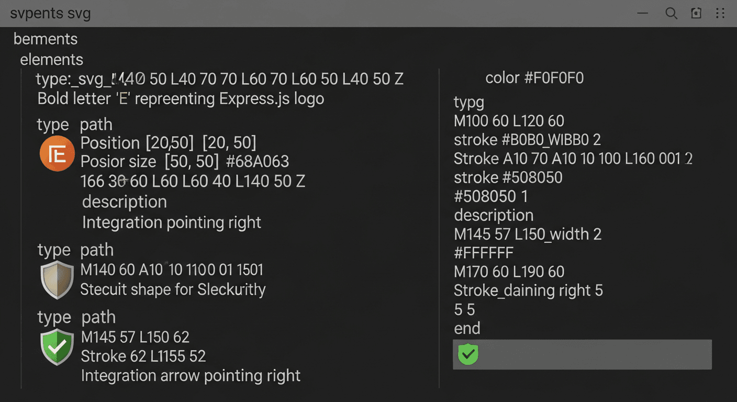737x402 pixels.
Task: Collapse the 'type path' entry above Position
Action: tap(74, 125)
